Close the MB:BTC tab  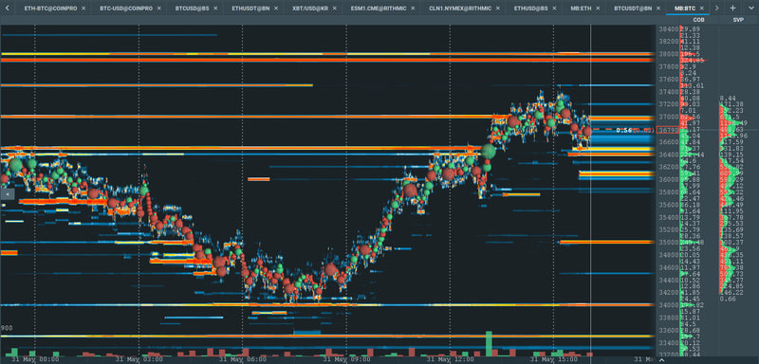[x=703, y=9]
